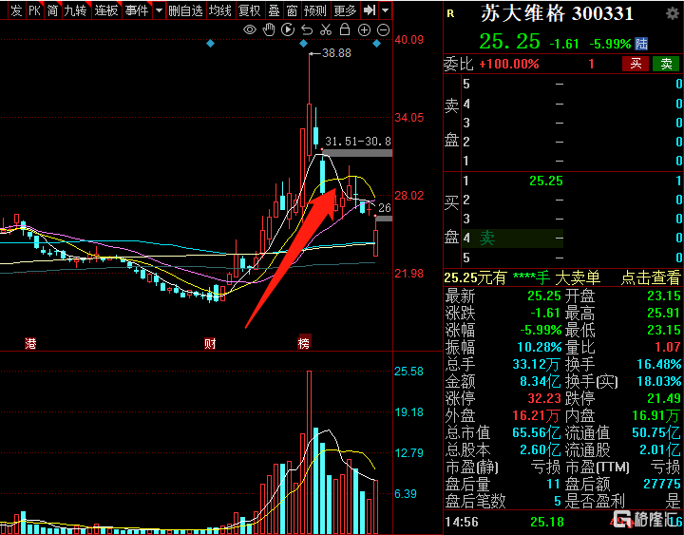Click the 25.58 volume axis label

point(408,372)
